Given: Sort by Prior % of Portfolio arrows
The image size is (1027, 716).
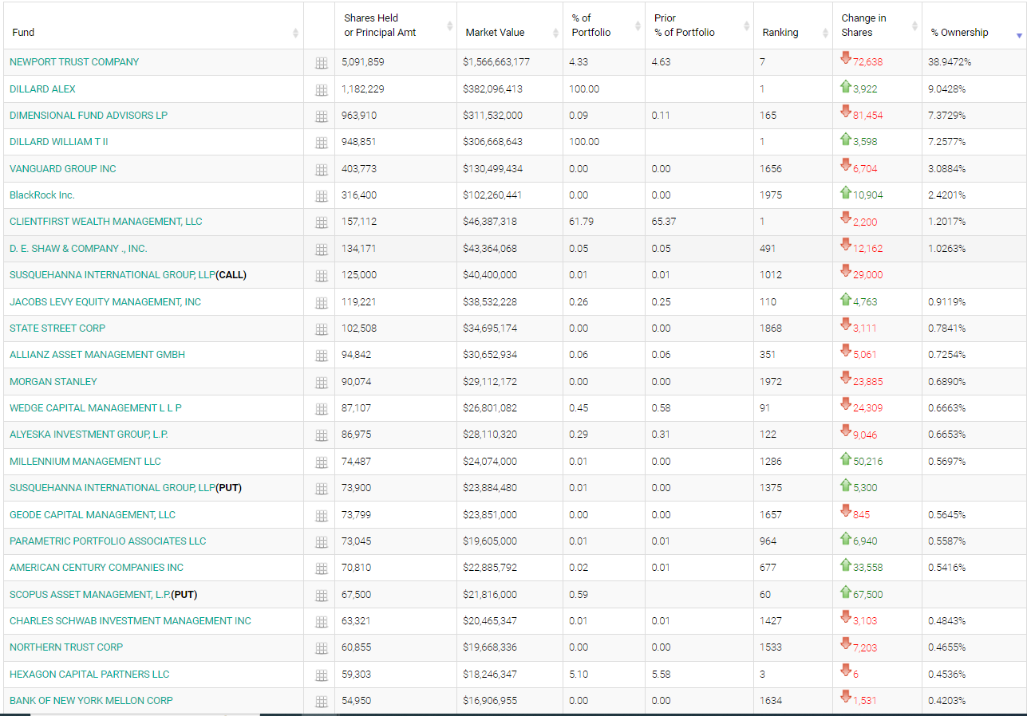Looking at the screenshot, I should (746, 26).
